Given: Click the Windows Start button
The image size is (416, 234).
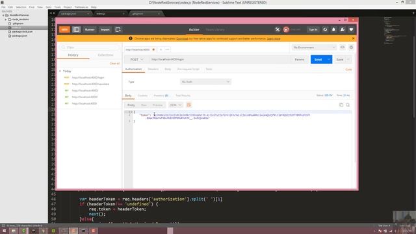Looking at the screenshot, I should click(4, 231).
